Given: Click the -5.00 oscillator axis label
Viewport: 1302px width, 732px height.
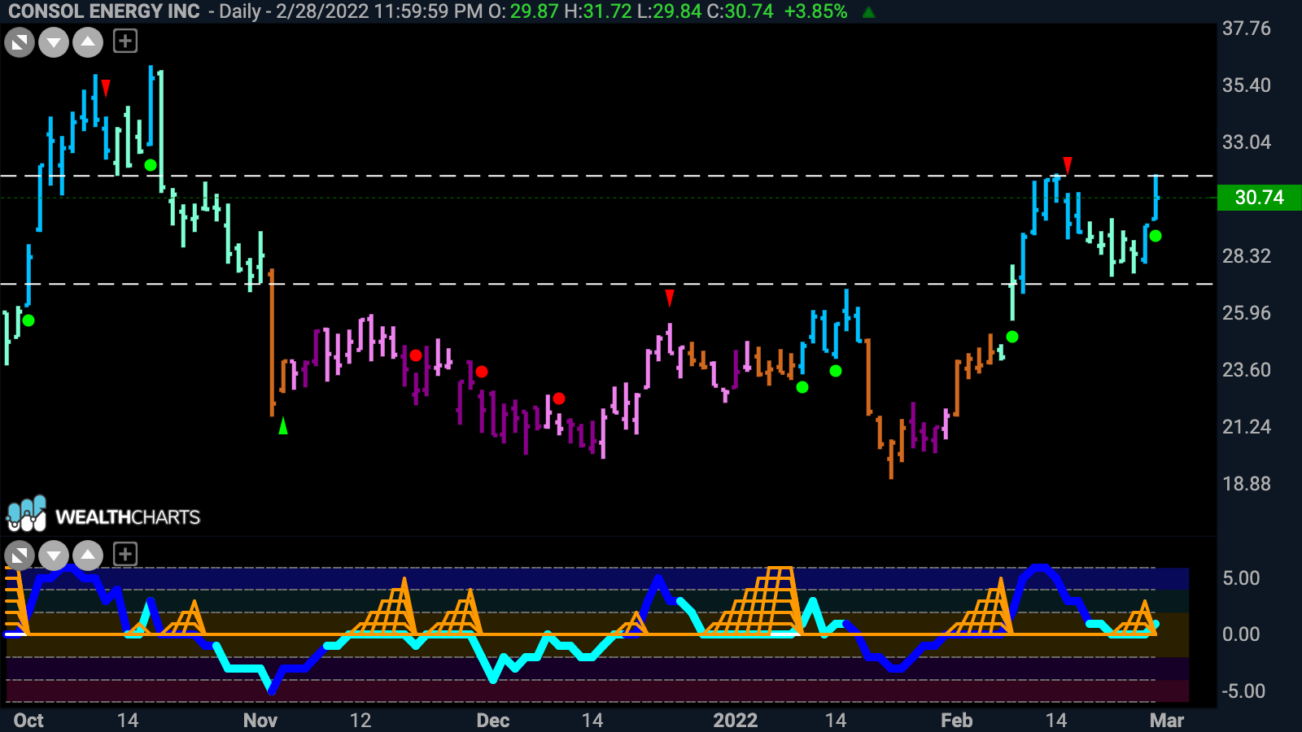Looking at the screenshot, I should [1243, 691].
